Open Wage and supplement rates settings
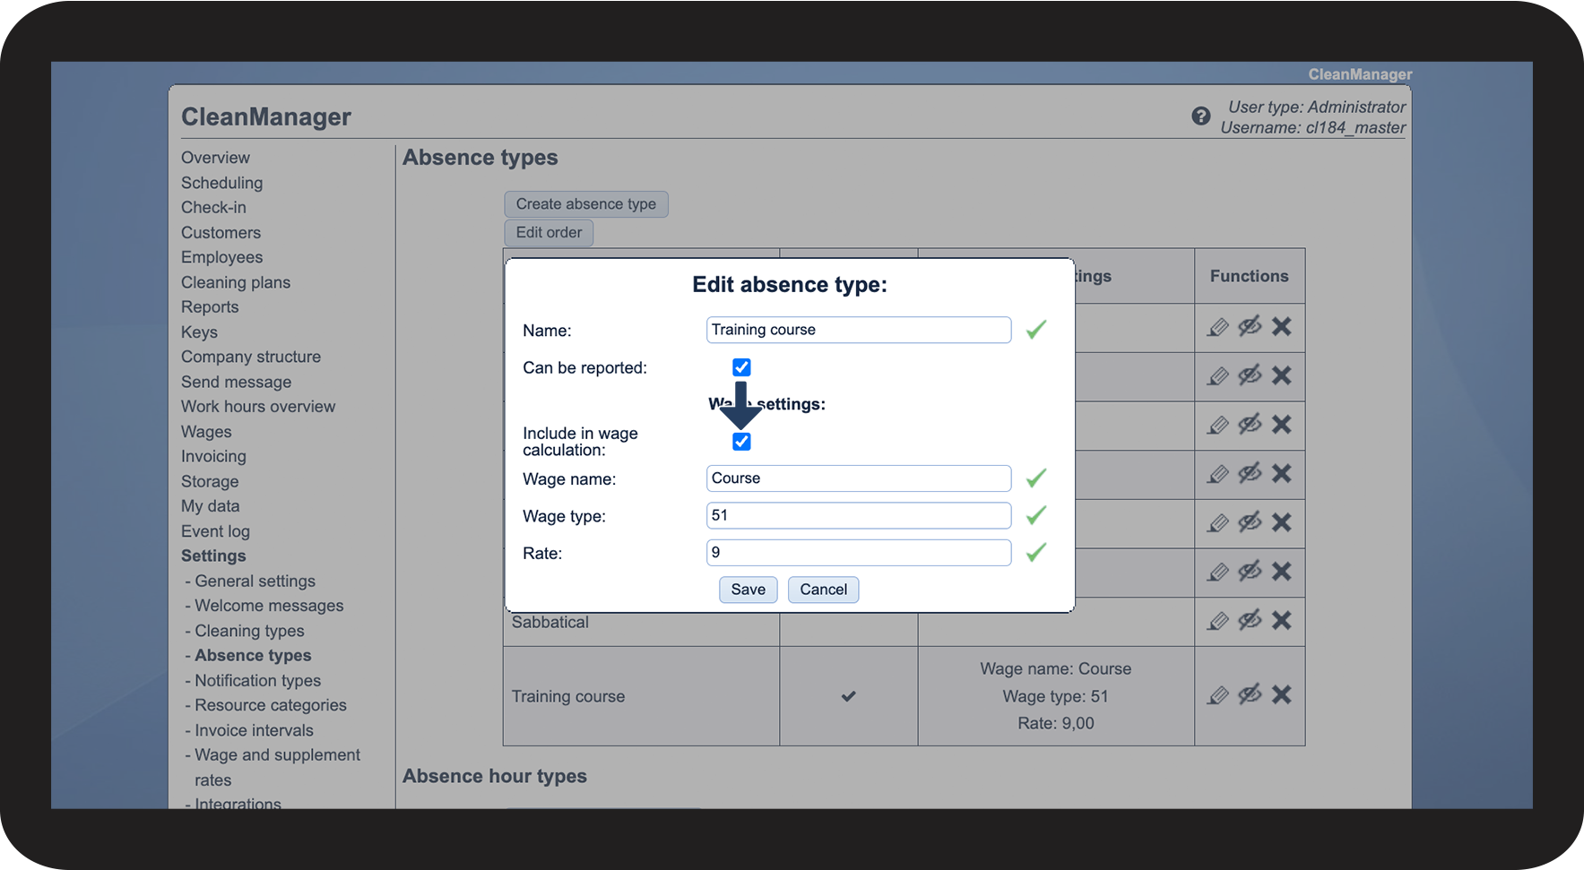Screen dimensions: 1584x870 277,755
